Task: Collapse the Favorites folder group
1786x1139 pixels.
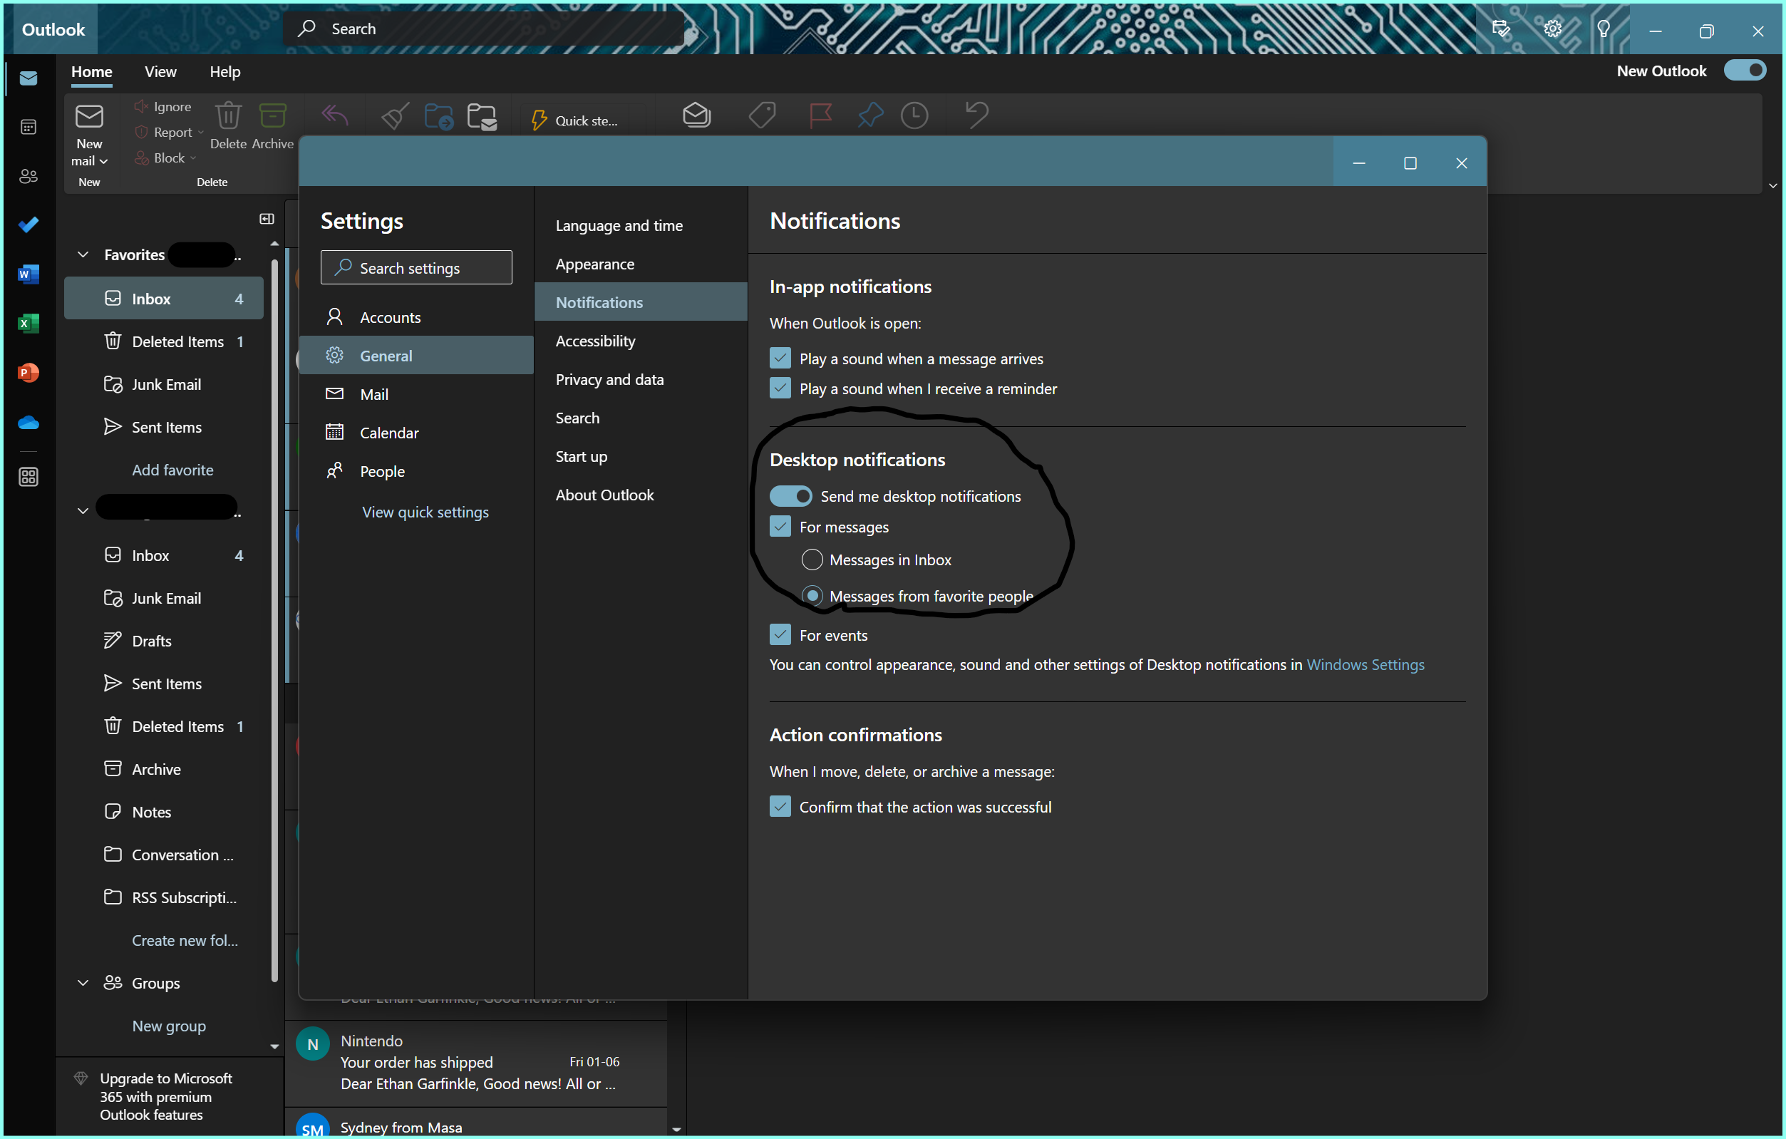Action: (83, 254)
